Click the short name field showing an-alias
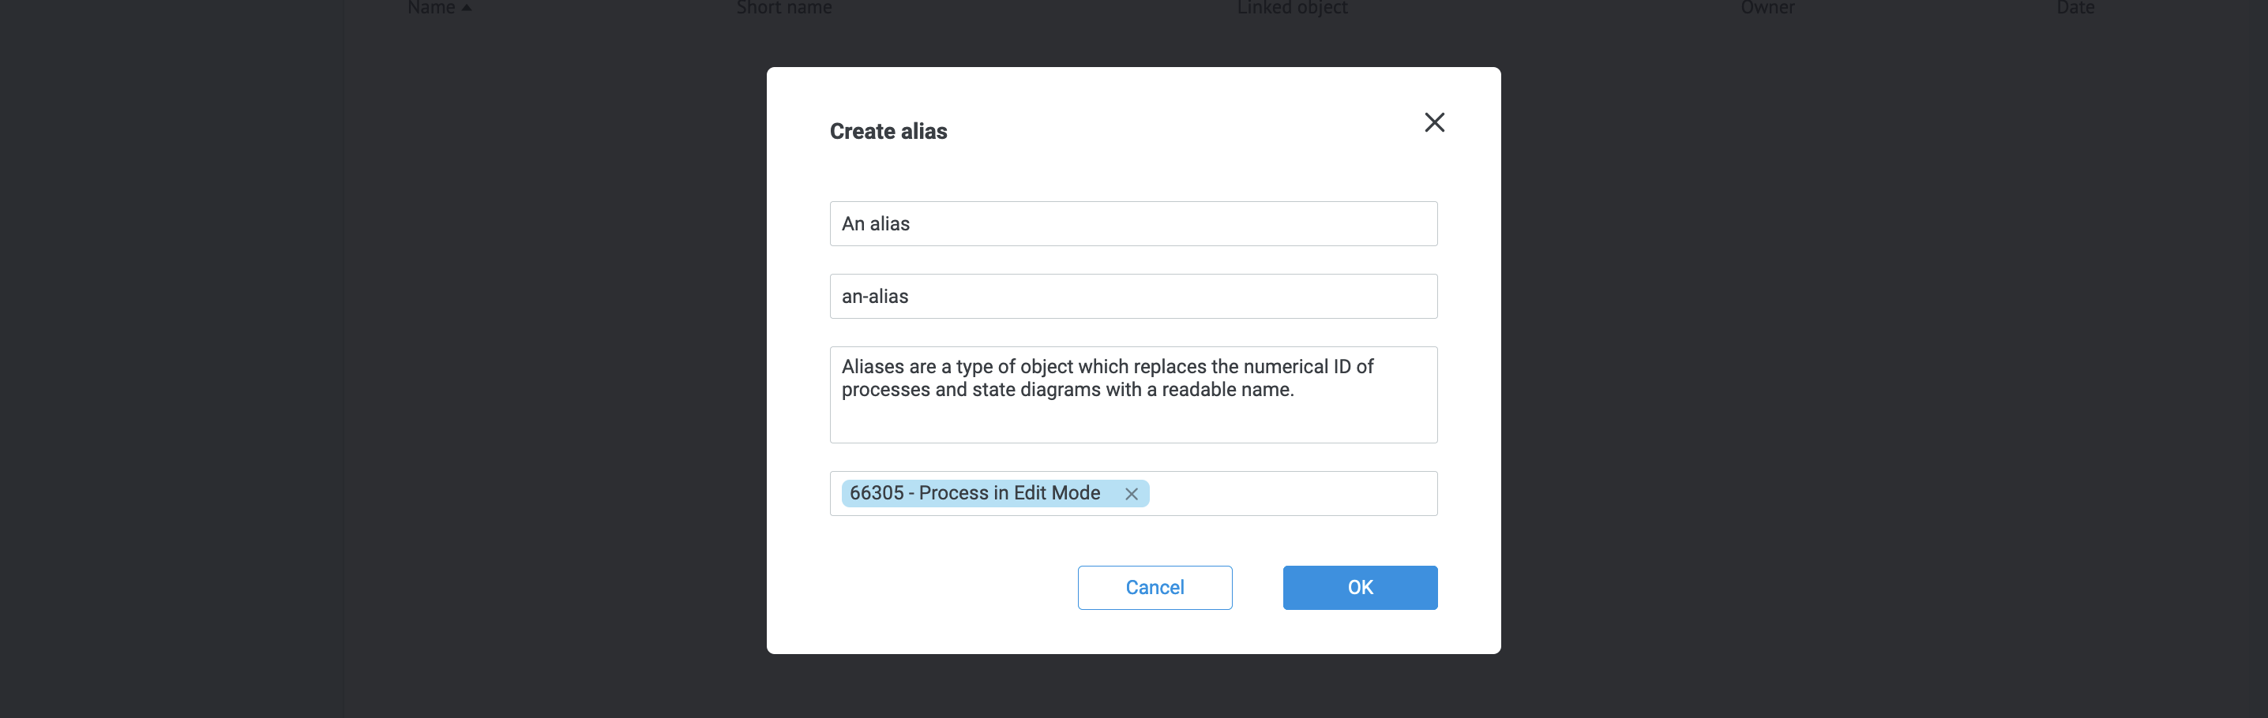2268x718 pixels. pos(1133,297)
